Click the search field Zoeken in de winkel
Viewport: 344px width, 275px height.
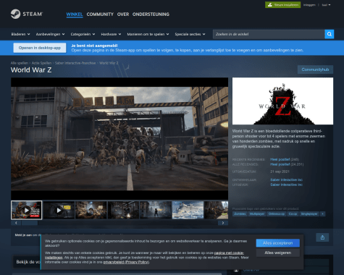[x=269, y=34]
